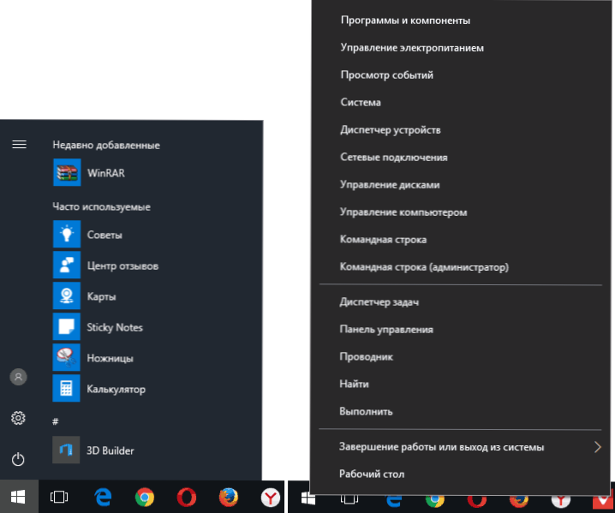Screen dimensions: 615x513
Task: Click Start button beneath the open Start menu
Action: pyautogui.click(x=19, y=497)
